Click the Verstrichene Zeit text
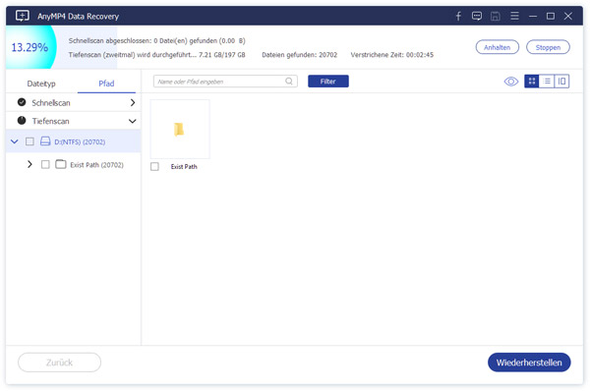 pos(392,55)
